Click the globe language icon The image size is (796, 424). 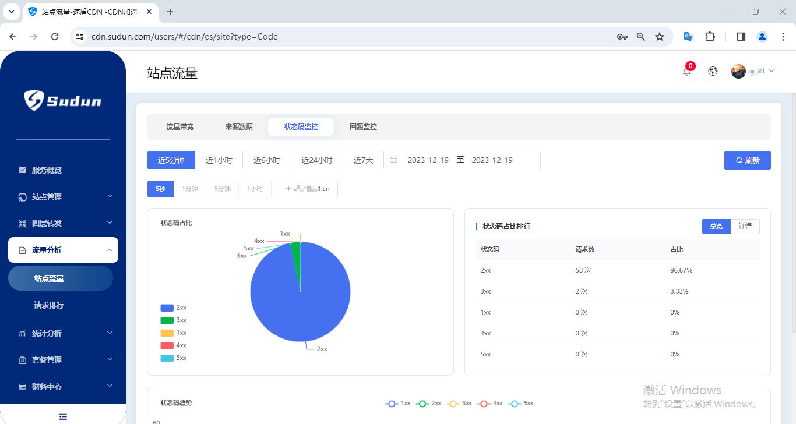[713, 71]
